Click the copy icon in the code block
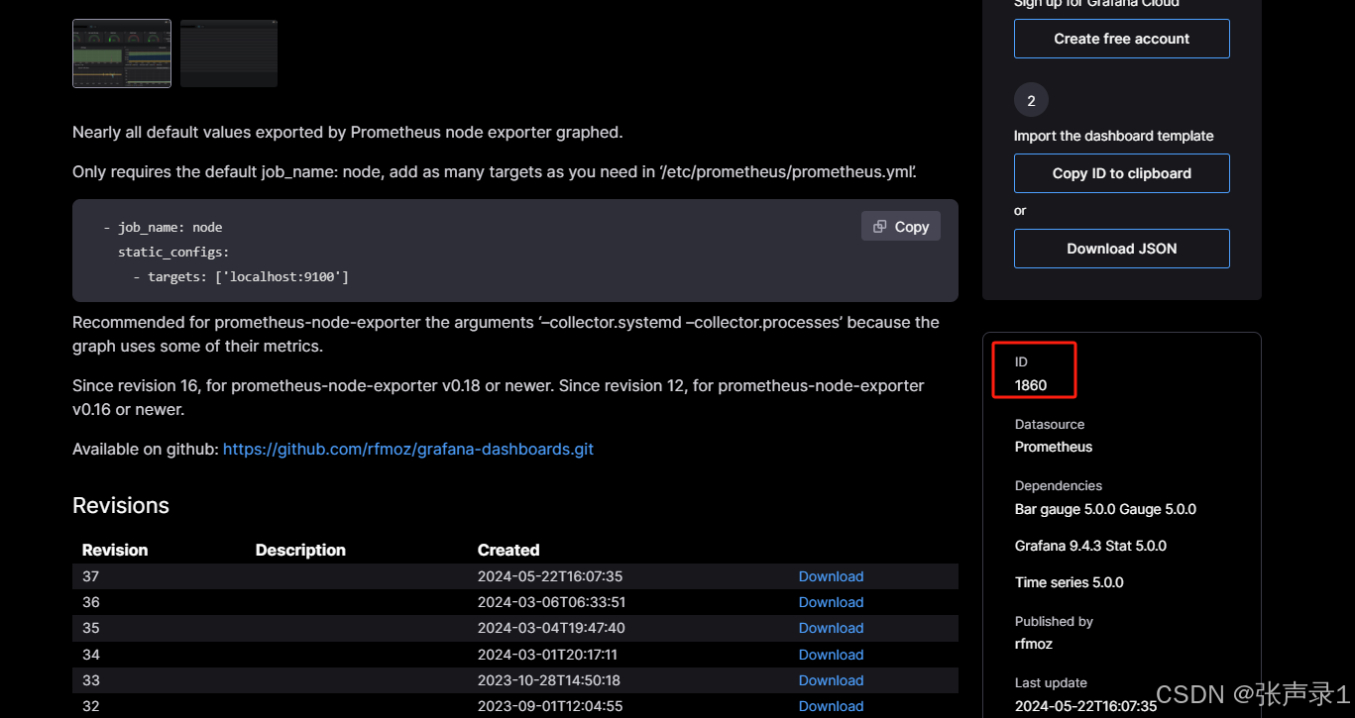 coord(879,227)
